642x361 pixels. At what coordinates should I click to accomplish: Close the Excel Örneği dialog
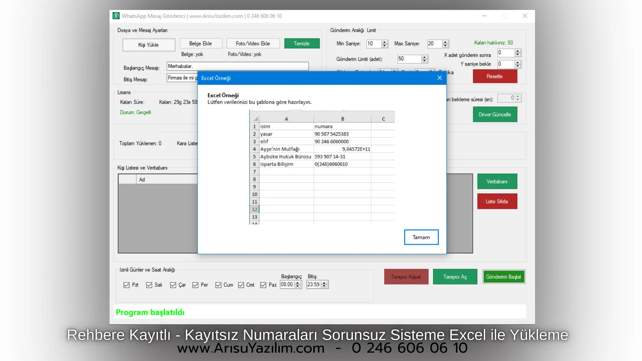439,78
